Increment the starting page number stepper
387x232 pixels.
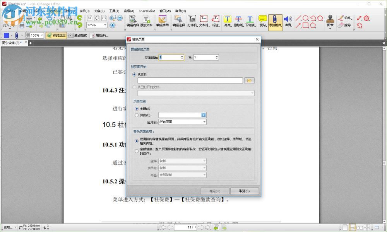tap(182, 56)
